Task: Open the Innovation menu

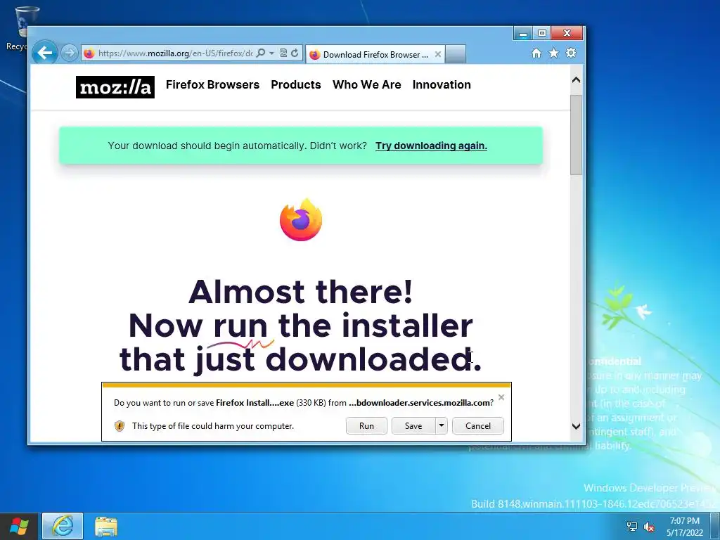Action: point(442,84)
